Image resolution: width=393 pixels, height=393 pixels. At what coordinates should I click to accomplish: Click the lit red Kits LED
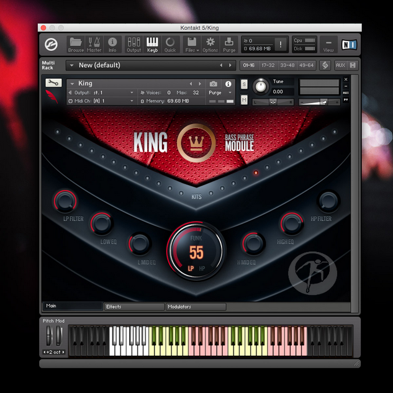(256, 173)
